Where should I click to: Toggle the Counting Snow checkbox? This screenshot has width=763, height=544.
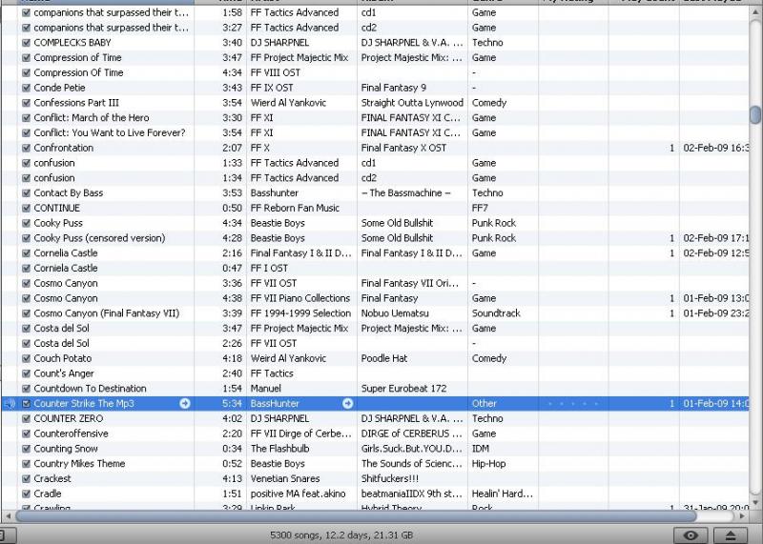pos(27,449)
